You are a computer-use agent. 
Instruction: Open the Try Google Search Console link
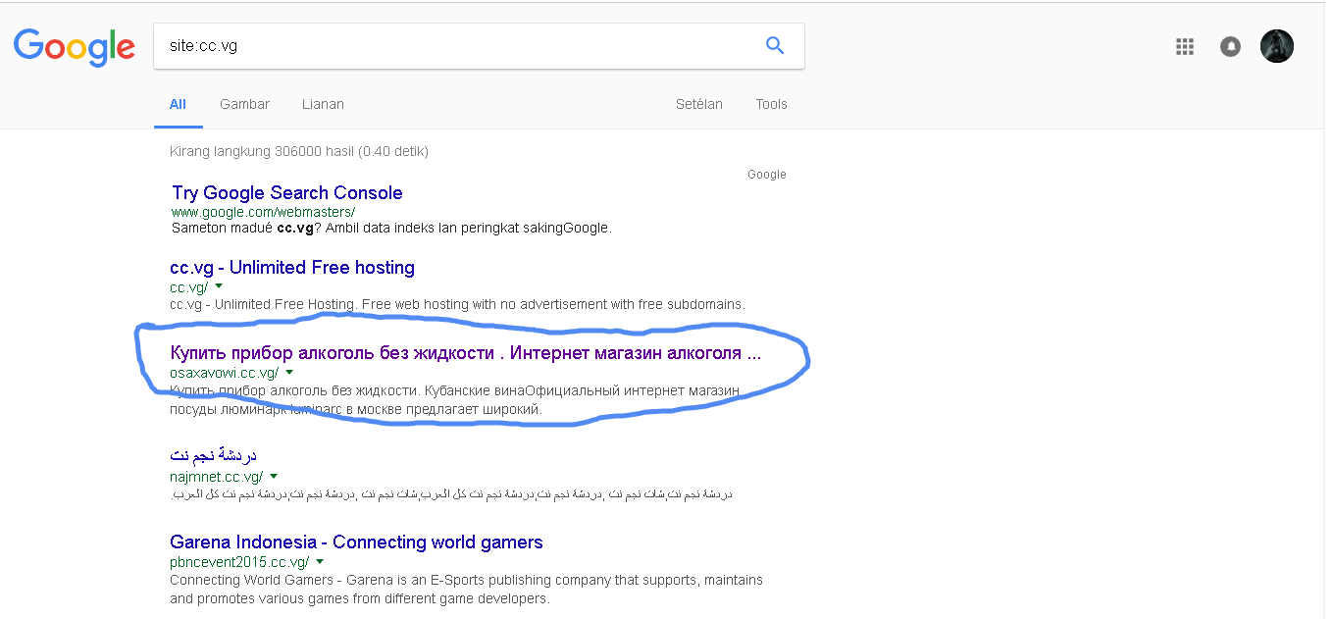[286, 192]
